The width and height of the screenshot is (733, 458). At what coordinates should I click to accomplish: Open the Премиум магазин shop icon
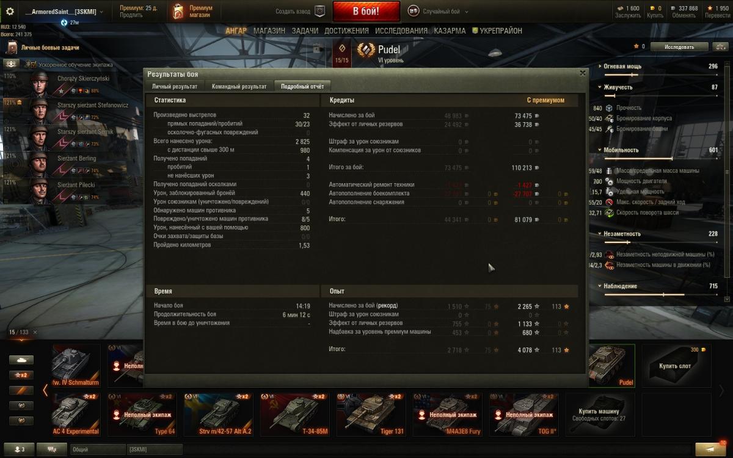click(178, 12)
